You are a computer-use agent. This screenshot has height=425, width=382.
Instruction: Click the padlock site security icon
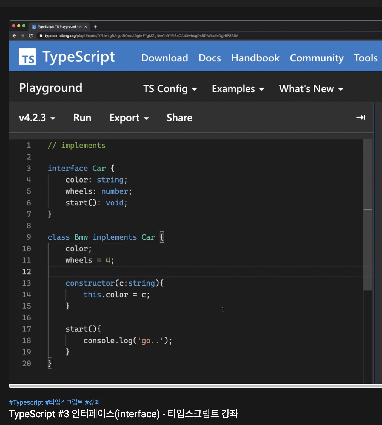[x=41, y=36]
